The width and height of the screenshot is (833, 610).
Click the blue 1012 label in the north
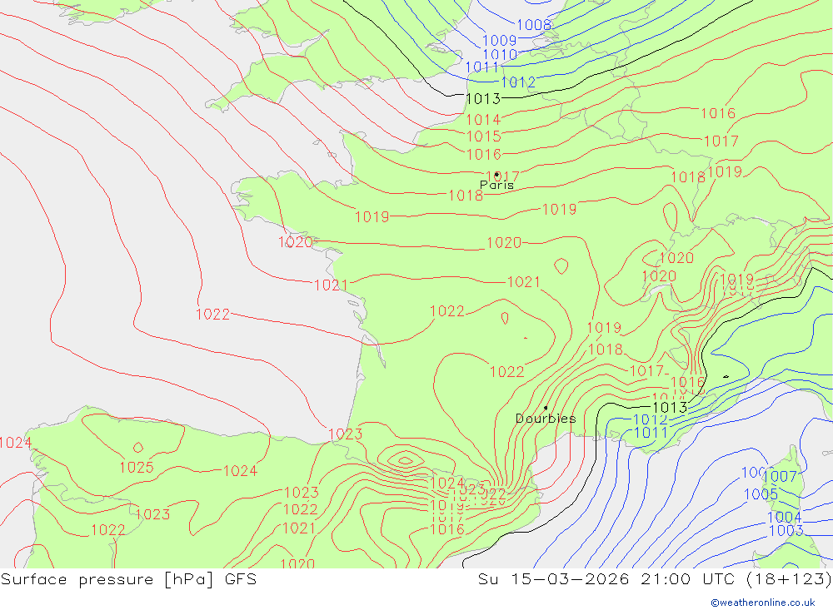[518, 82]
